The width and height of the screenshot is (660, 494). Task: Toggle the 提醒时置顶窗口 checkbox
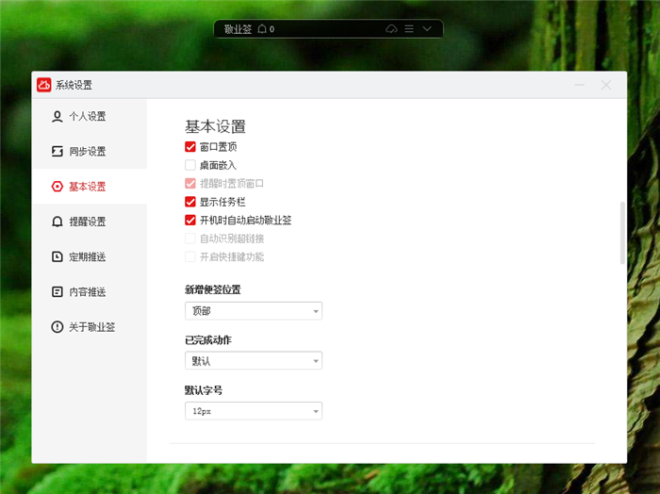190,184
